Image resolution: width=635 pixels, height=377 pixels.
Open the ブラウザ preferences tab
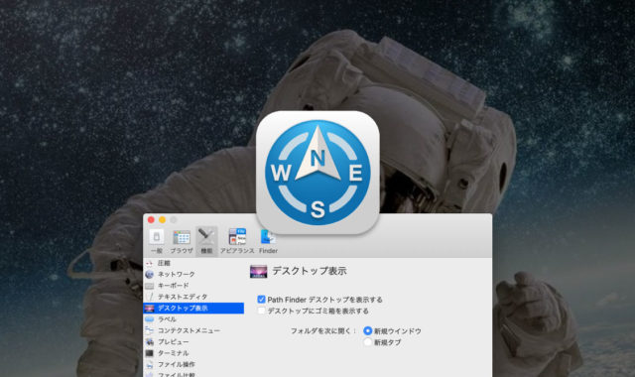[182, 241]
